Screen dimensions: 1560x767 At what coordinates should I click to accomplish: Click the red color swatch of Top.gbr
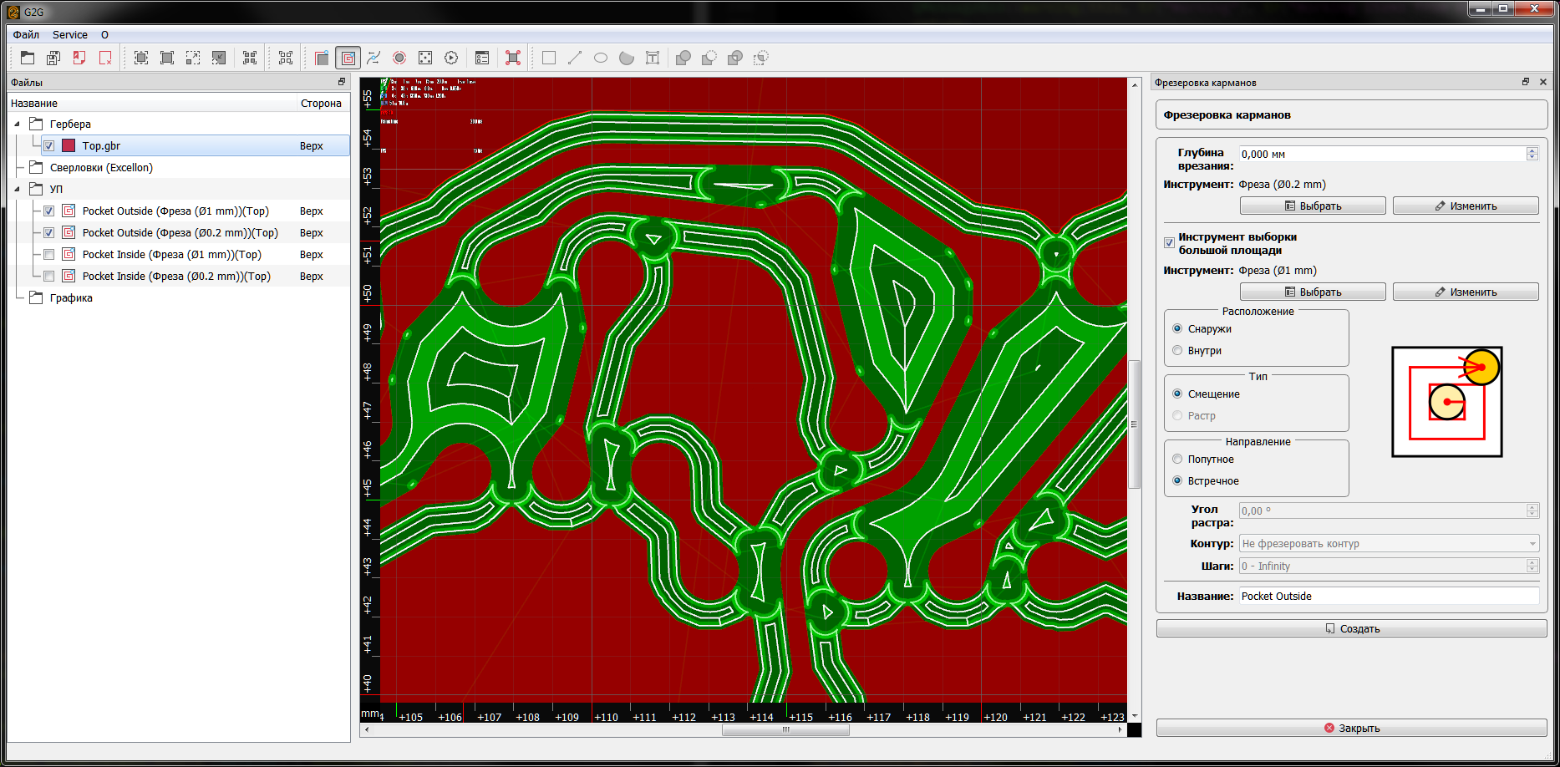(69, 145)
